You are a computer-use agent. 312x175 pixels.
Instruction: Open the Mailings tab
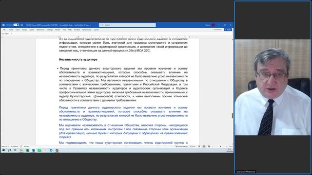pyautogui.click(x=50, y=30)
